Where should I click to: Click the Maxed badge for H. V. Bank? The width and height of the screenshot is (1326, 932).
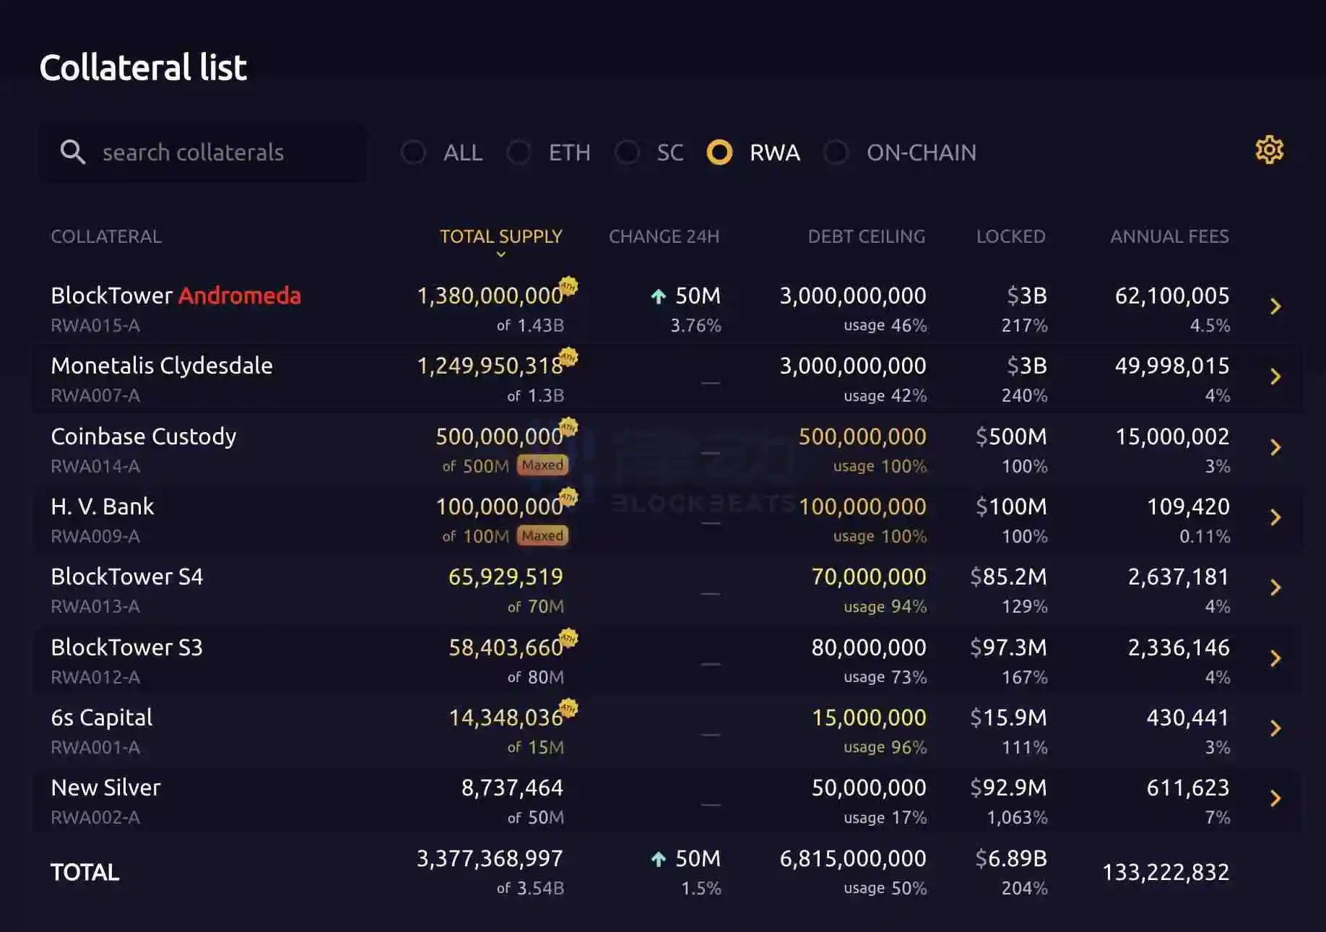tap(542, 535)
